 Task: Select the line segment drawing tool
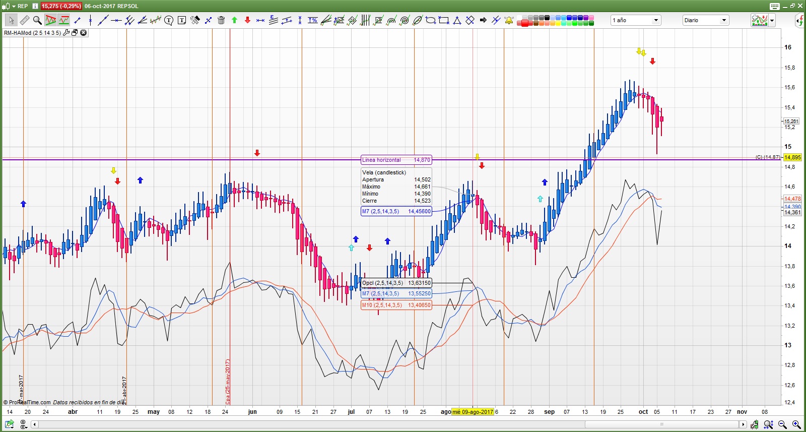point(77,20)
